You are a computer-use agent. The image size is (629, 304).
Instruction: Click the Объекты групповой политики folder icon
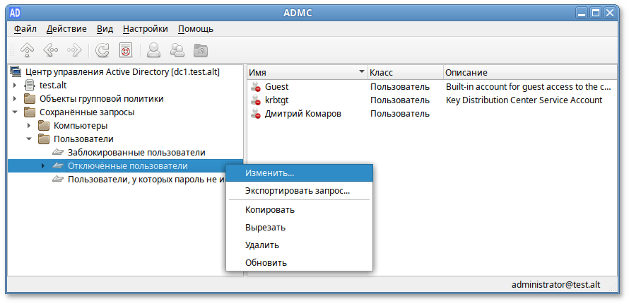coord(30,99)
